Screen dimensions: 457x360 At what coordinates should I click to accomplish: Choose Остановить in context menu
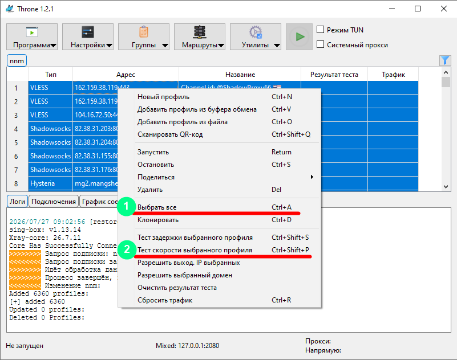[x=219, y=165]
